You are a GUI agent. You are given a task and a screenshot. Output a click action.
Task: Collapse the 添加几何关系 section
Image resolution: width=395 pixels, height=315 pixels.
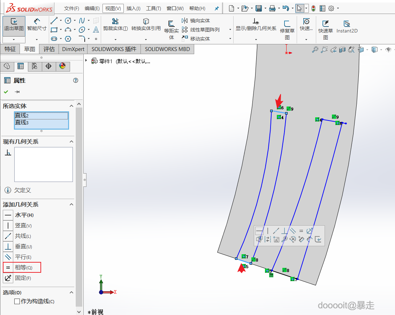(71, 205)
